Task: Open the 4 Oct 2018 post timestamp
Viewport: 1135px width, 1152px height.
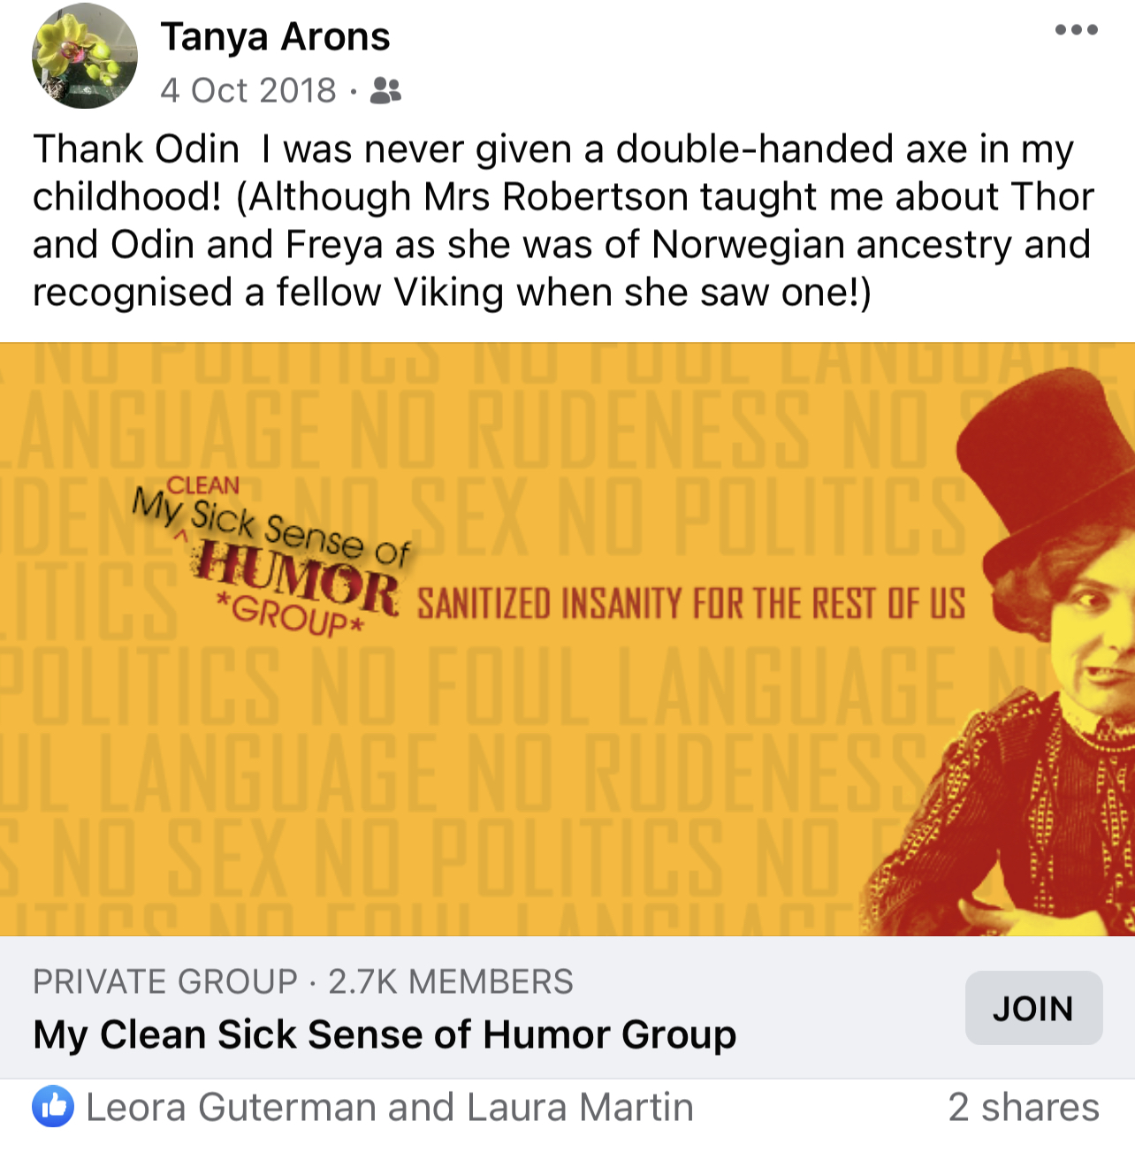Action: pyautogui.click(x=248, y=90)
